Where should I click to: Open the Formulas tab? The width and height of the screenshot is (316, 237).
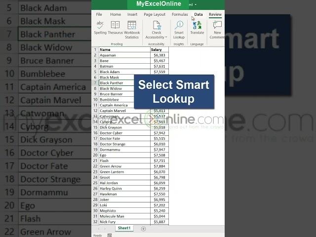(180, 14)
